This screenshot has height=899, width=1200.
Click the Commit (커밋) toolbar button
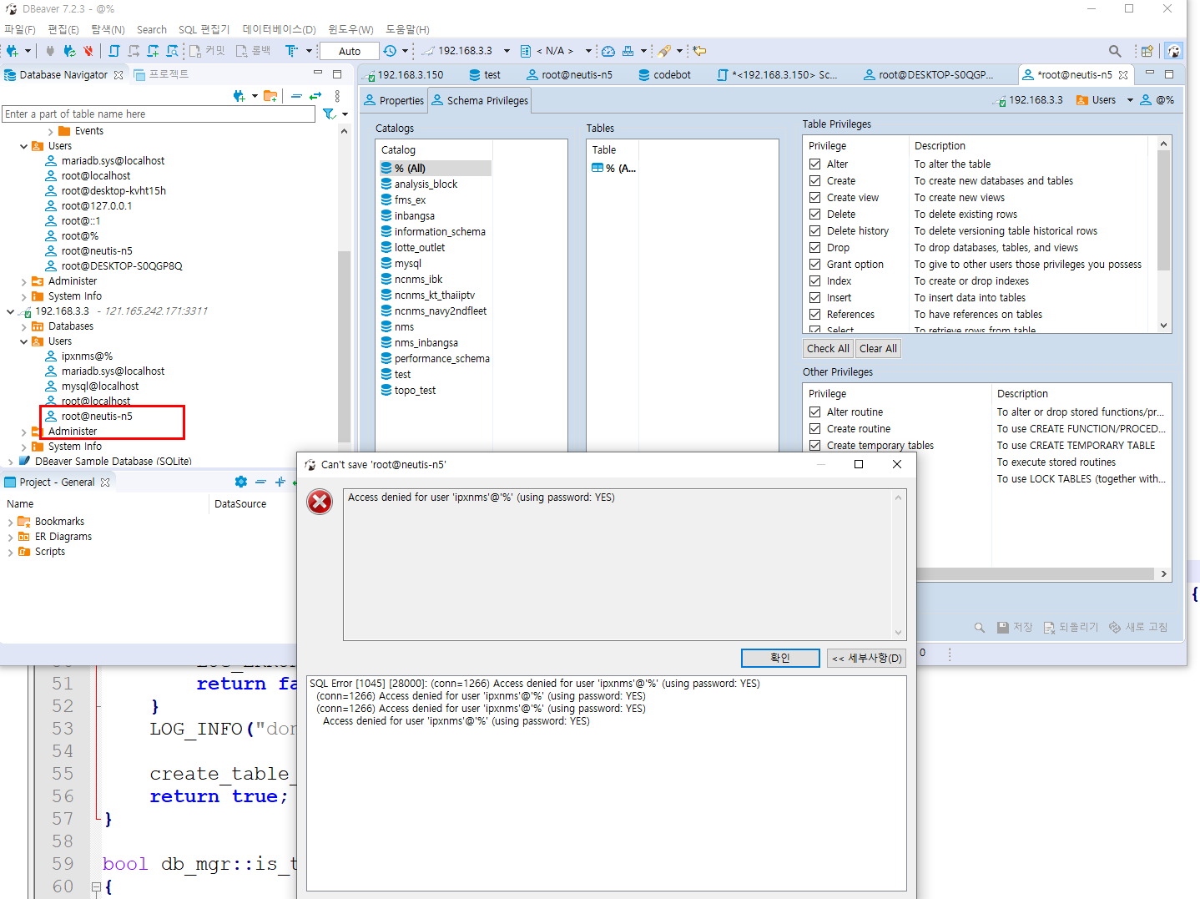point(208,51)
